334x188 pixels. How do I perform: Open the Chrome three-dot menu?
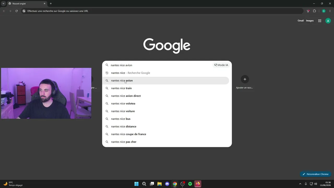coord(330,11)
